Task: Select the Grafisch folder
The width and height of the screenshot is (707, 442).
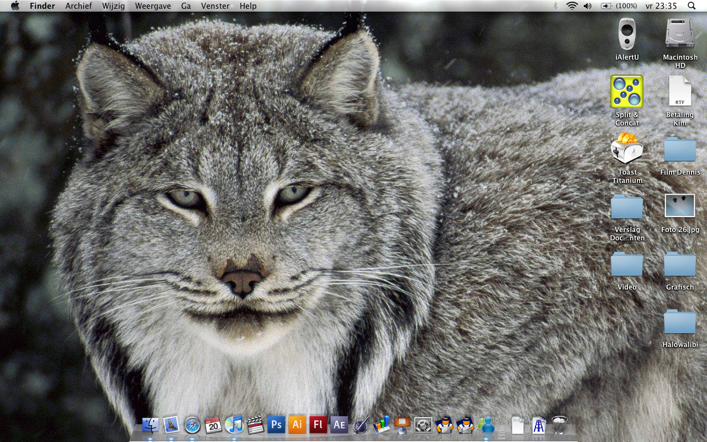Action: click(680, 271)
